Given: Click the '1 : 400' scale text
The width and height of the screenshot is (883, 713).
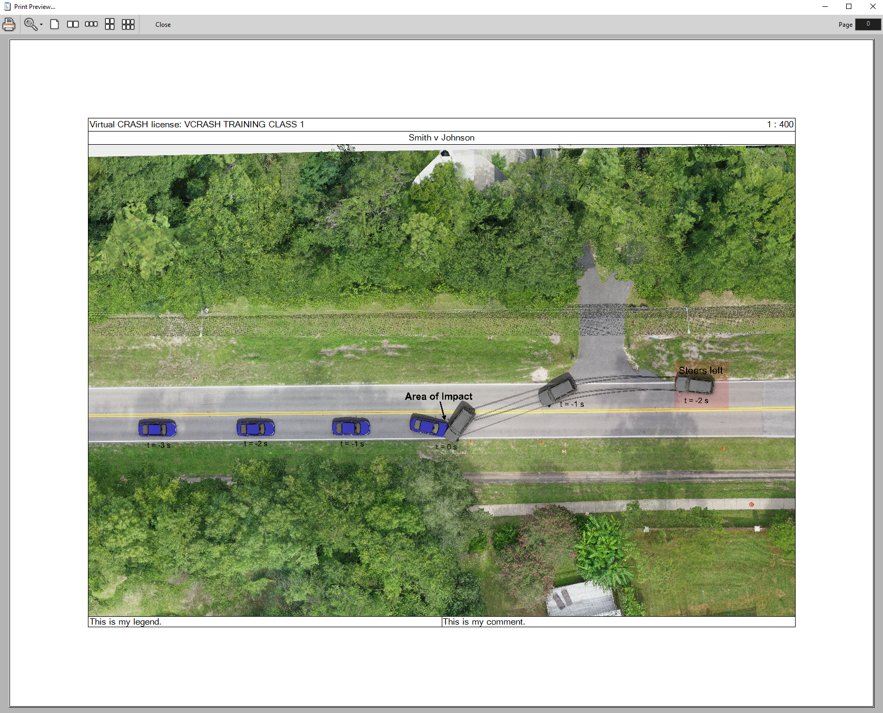Looking at the screenshot, I should (x=780, y=125).
